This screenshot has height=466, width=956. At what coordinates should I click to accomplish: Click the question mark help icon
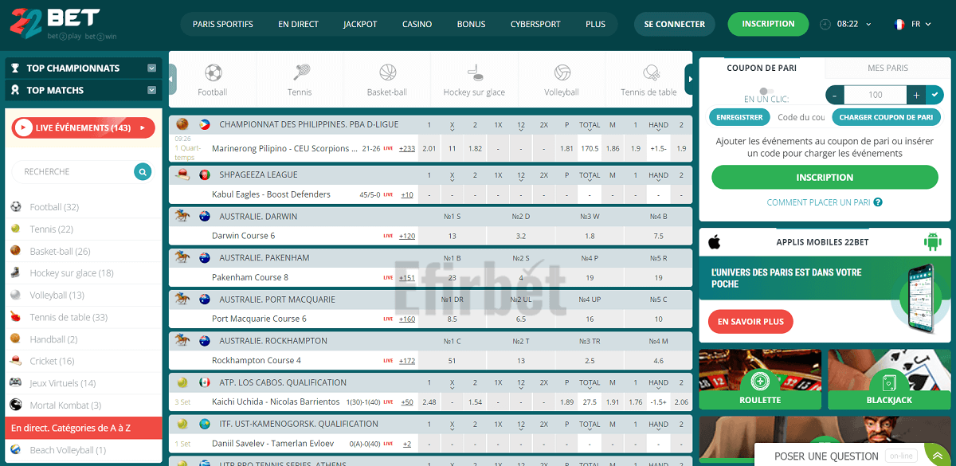tap(878, 202)
